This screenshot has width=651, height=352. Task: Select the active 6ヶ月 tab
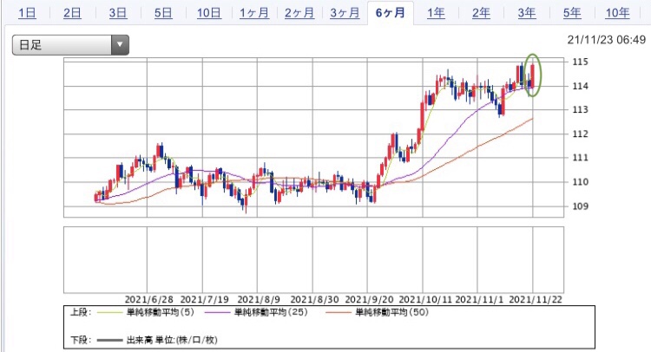[391, 13]
